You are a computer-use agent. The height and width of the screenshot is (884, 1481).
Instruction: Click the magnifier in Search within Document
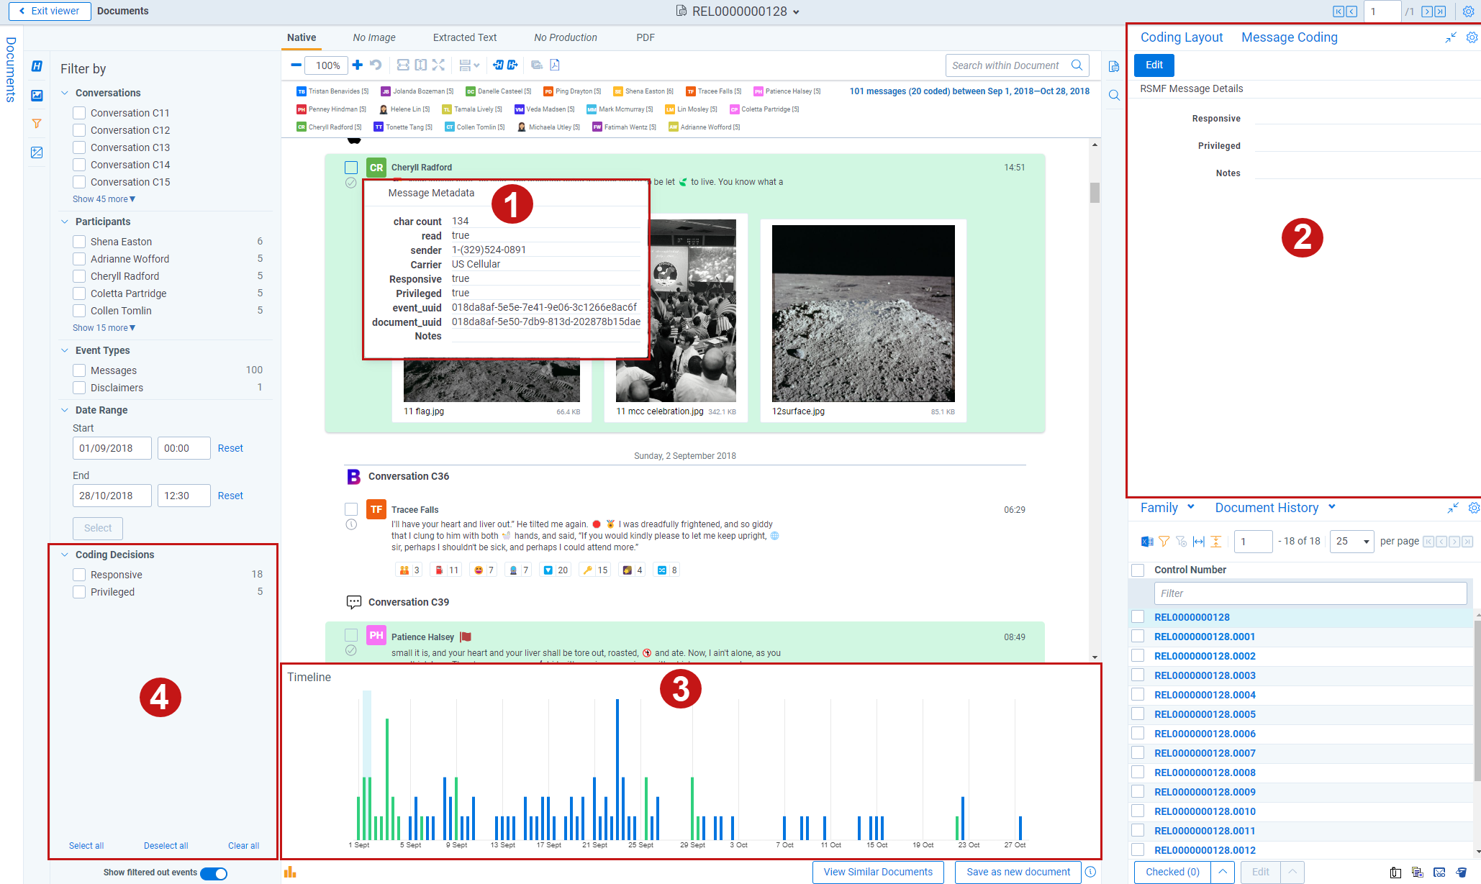(x=1077, y=65)
